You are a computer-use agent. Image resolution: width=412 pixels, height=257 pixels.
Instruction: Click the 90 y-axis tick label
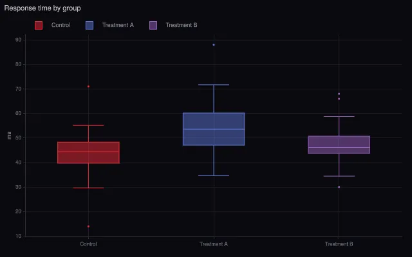19,40
